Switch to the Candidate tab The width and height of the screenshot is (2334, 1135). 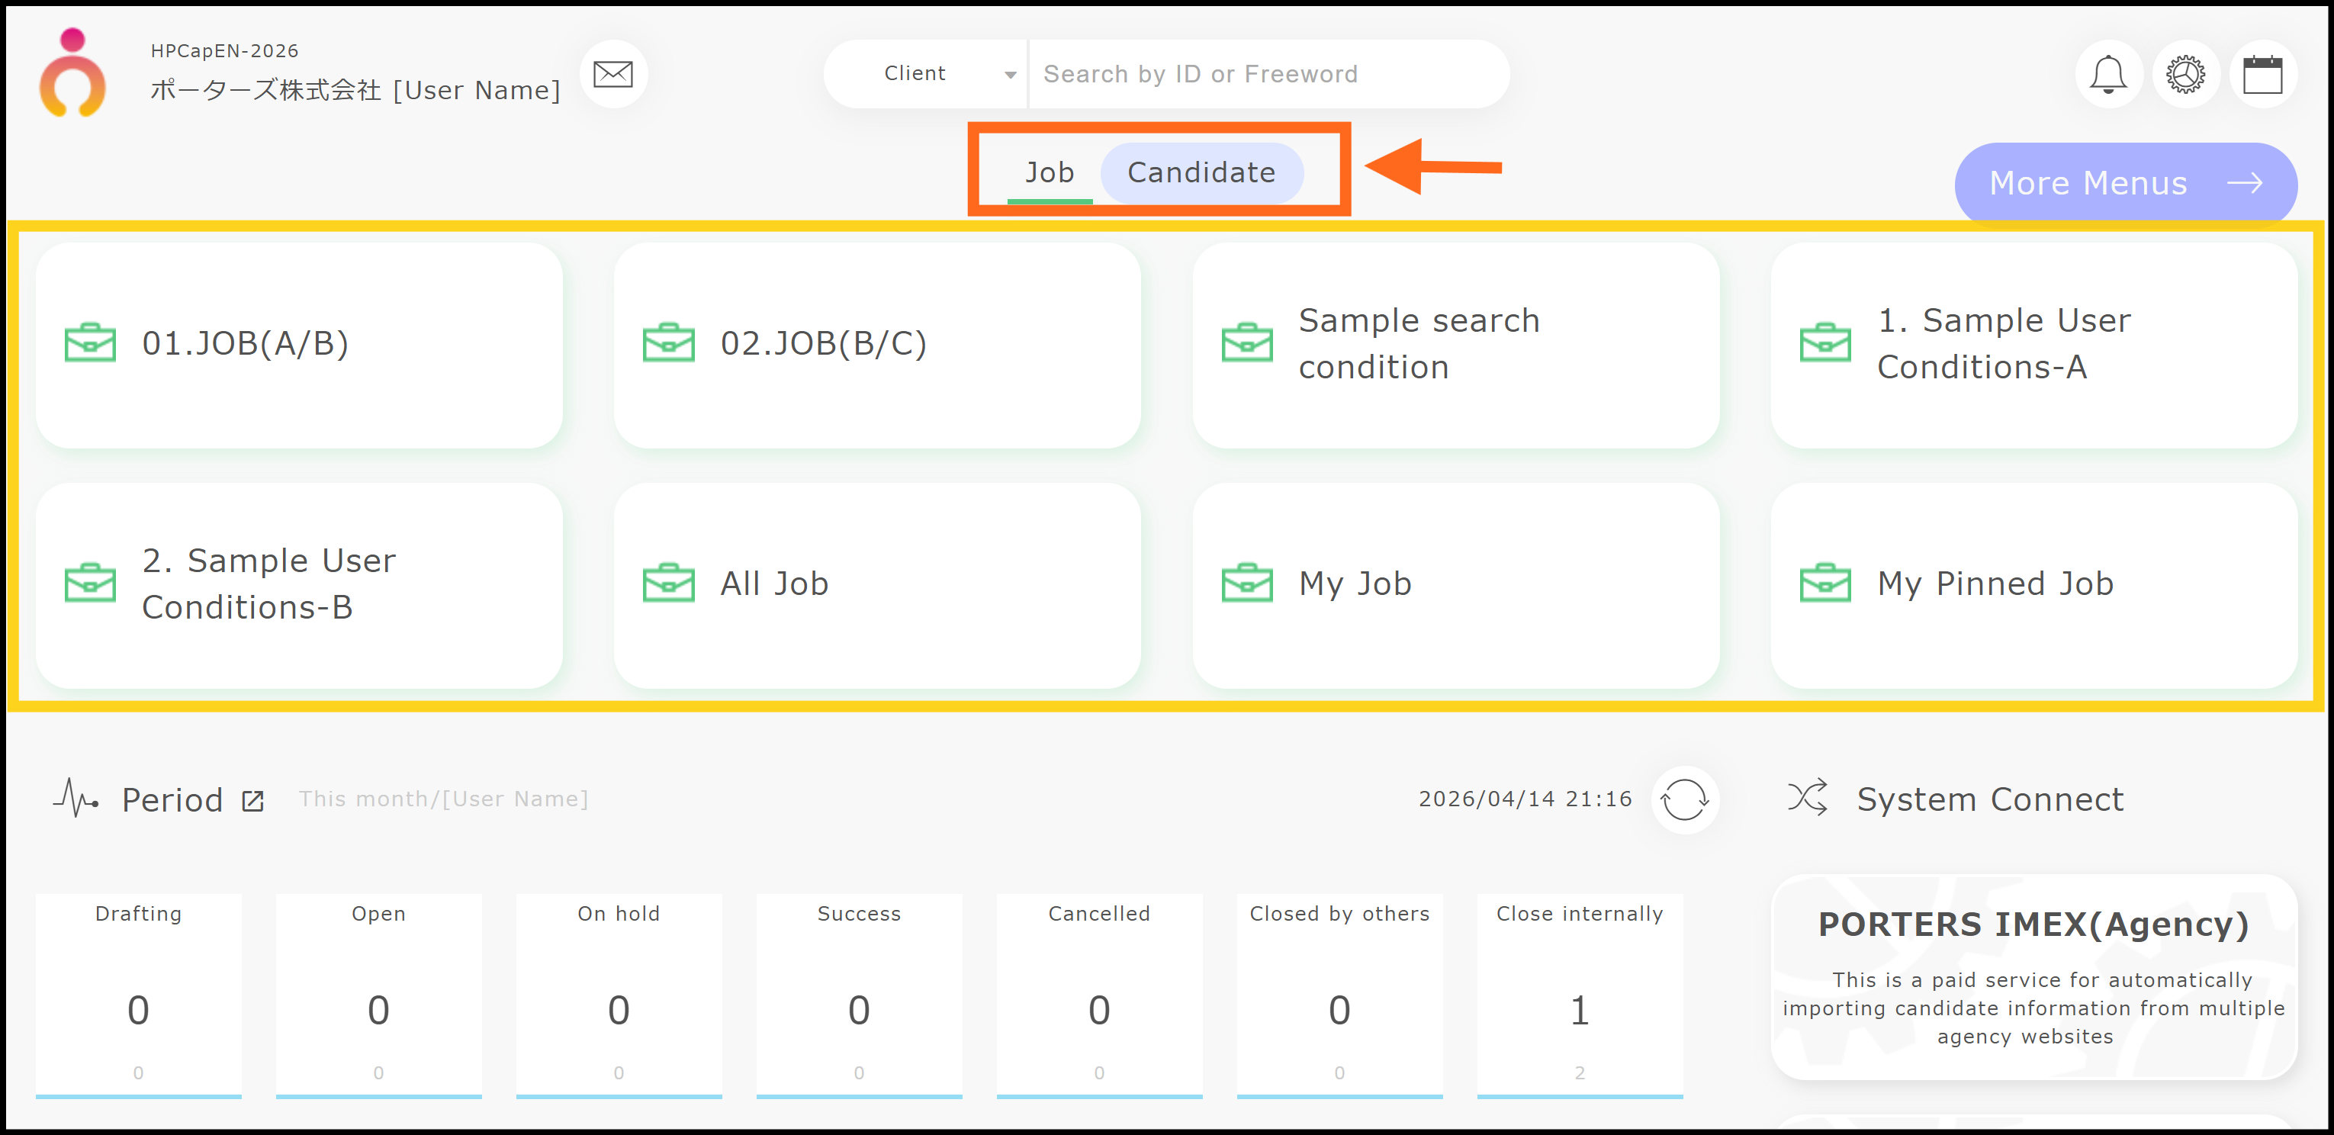coord(1201,172)
